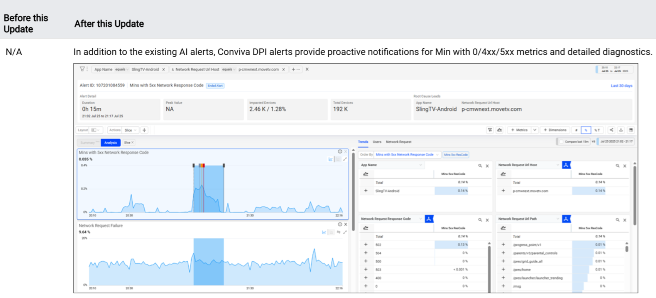Enable the Compare last 15m checkbox
Screen dimensions: 656x298
pos(561,142)
